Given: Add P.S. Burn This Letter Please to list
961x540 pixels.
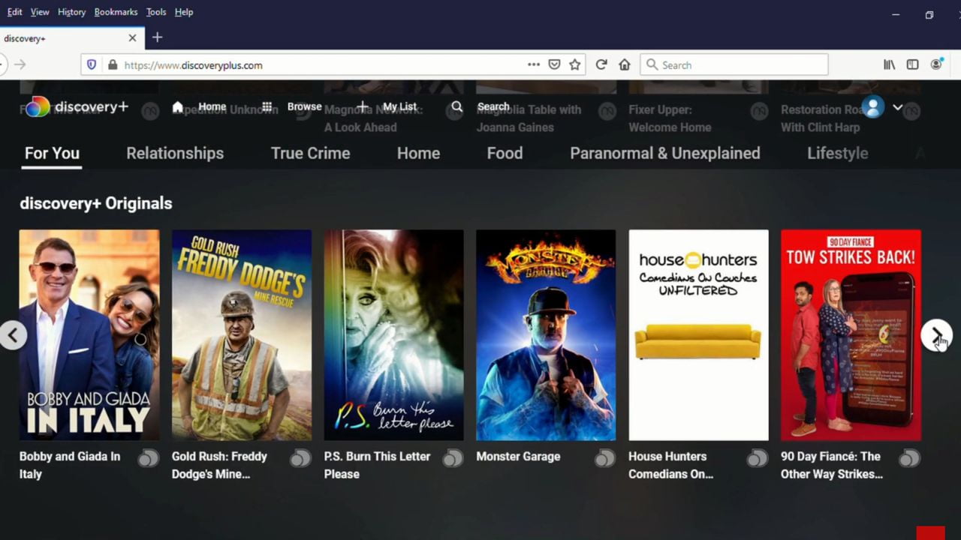Looking at the screenshot, I should (453, 457).
